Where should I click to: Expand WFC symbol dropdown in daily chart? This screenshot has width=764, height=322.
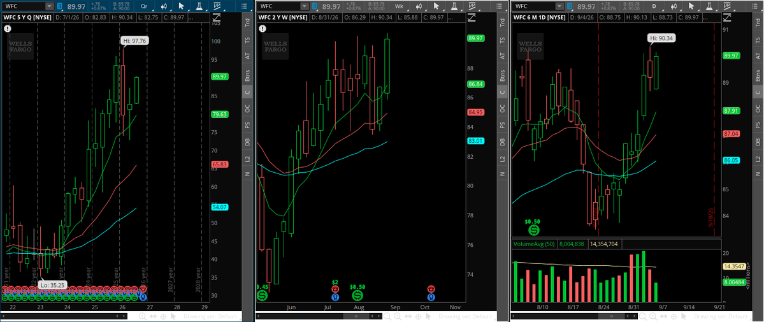559,6
